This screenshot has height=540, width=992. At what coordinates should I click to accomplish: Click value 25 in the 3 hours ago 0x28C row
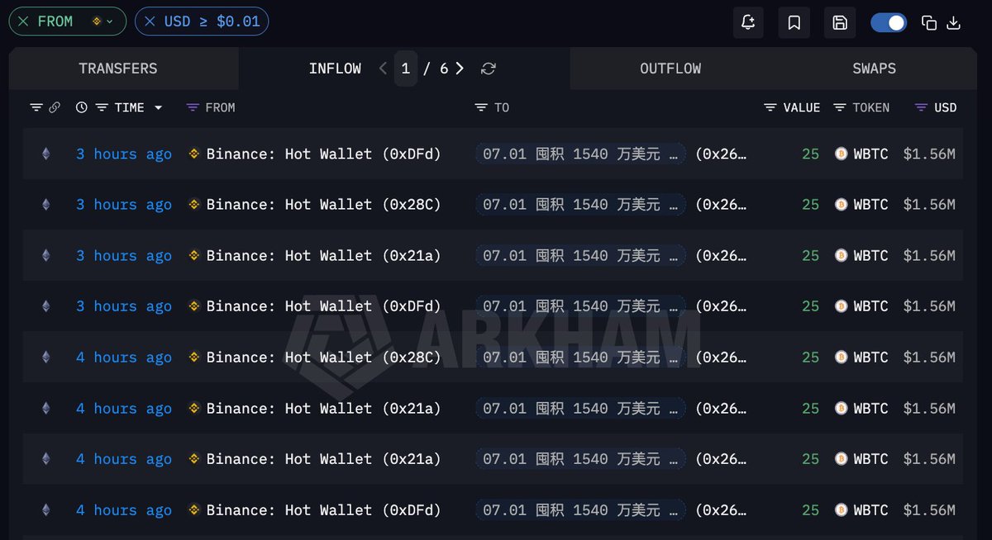pyautogui.click(x=810, y=205)
